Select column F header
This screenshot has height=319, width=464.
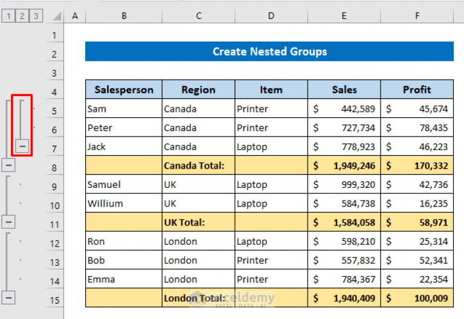[417, 16]
